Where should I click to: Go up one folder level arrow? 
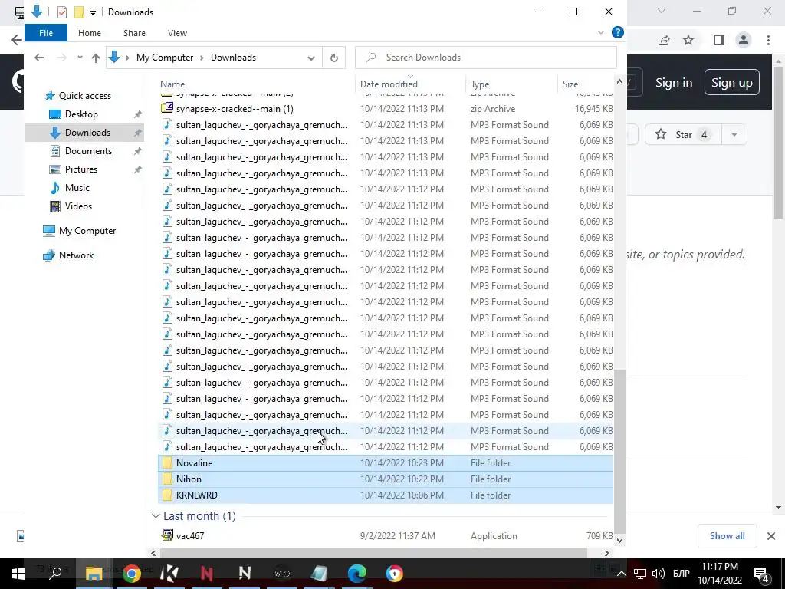click(x=96, y=58)
